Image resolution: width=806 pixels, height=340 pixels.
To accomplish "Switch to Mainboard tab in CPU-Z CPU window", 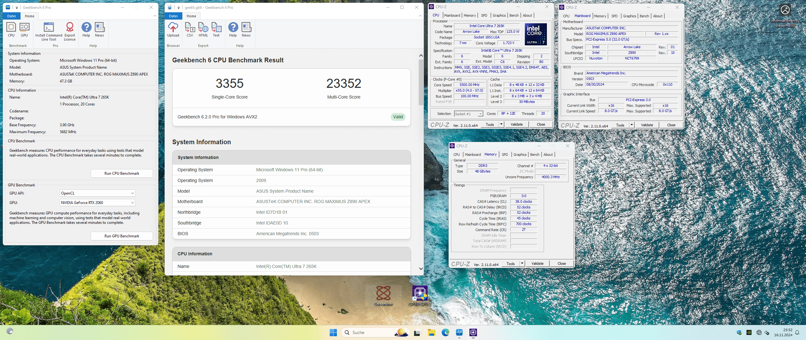I will click(452, 15).
